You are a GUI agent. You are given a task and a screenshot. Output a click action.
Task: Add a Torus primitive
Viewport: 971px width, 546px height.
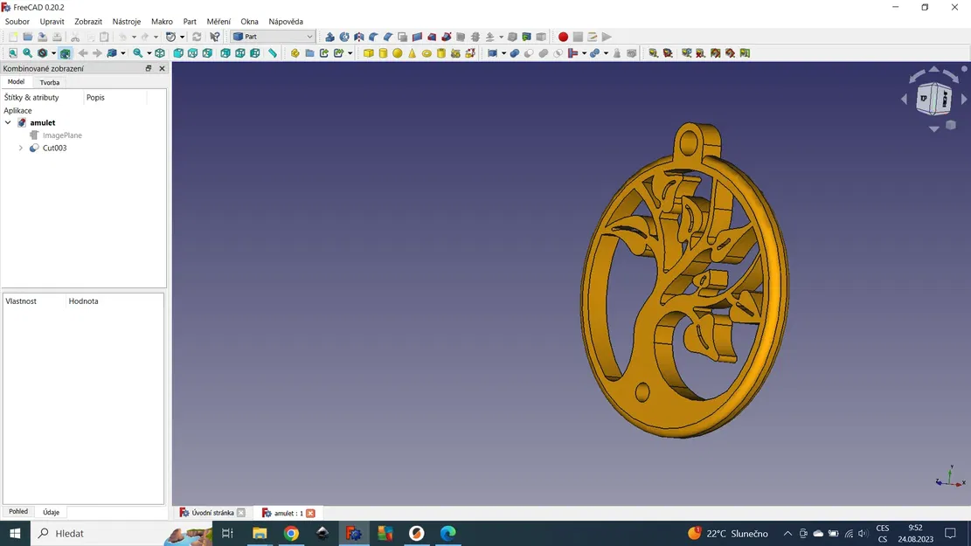[426, 53]
